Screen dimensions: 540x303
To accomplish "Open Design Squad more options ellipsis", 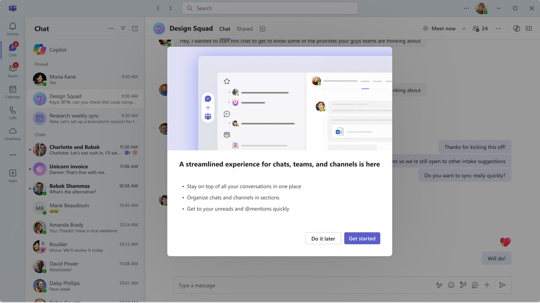I will [498, 29].
